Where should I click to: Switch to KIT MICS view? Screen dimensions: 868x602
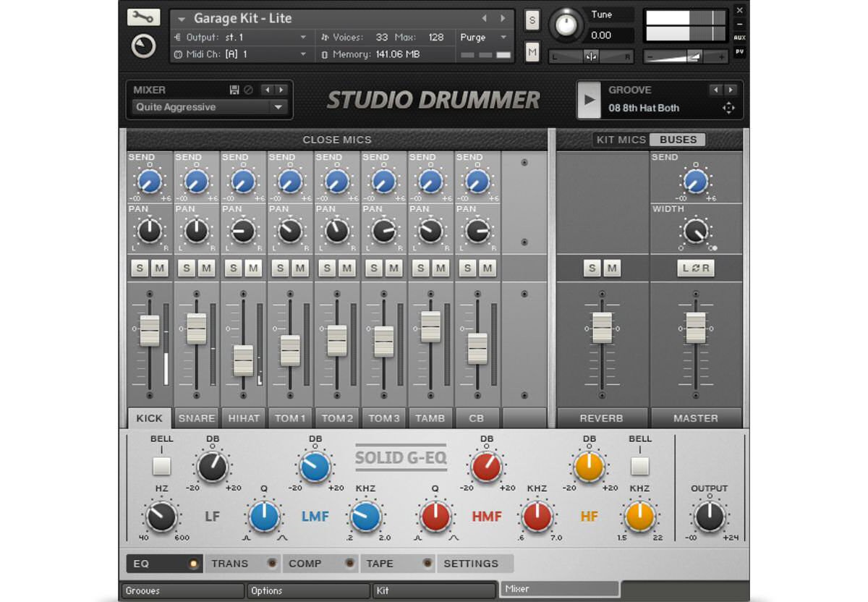pos(621,140)
